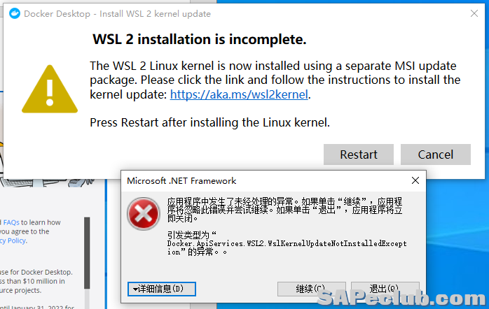Click the background license text scrollbar

pos(87,252)
